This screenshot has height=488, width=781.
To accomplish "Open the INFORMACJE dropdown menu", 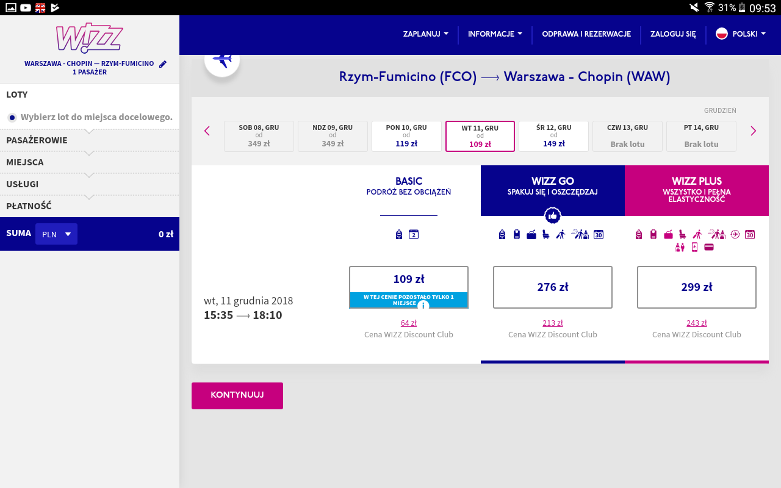I will [495, 34].
